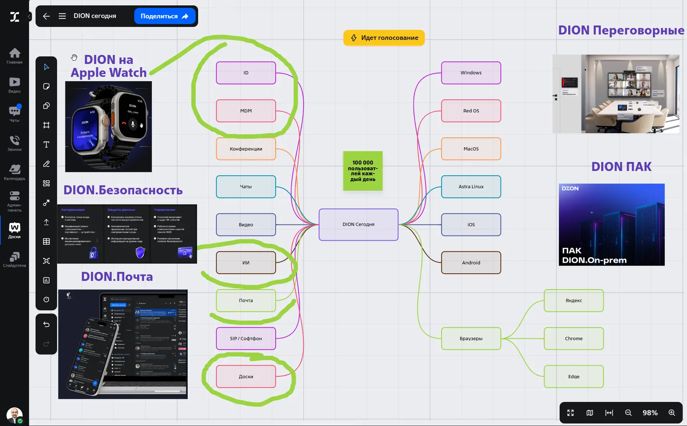Redo the last undone action
This screenshot has height=426, width=687.
[x=46, y=344]
